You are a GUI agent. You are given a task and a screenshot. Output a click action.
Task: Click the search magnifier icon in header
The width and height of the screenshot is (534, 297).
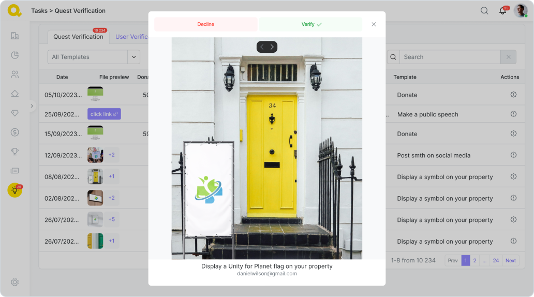484,11
